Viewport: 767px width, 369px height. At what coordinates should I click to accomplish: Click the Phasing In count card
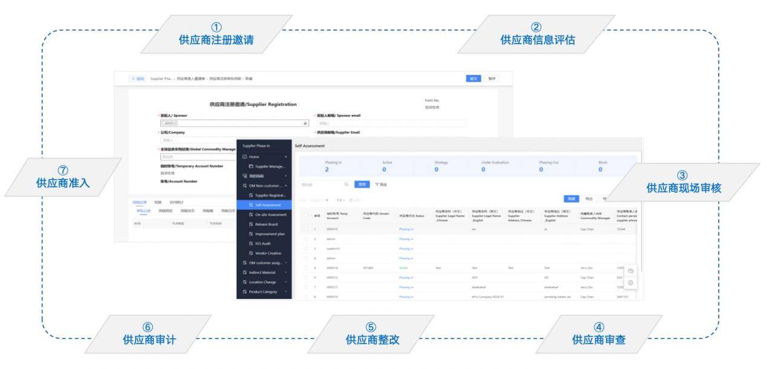[331, 166]
